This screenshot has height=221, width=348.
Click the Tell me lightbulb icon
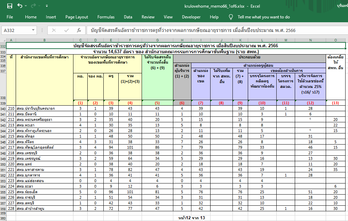(231, 17)
